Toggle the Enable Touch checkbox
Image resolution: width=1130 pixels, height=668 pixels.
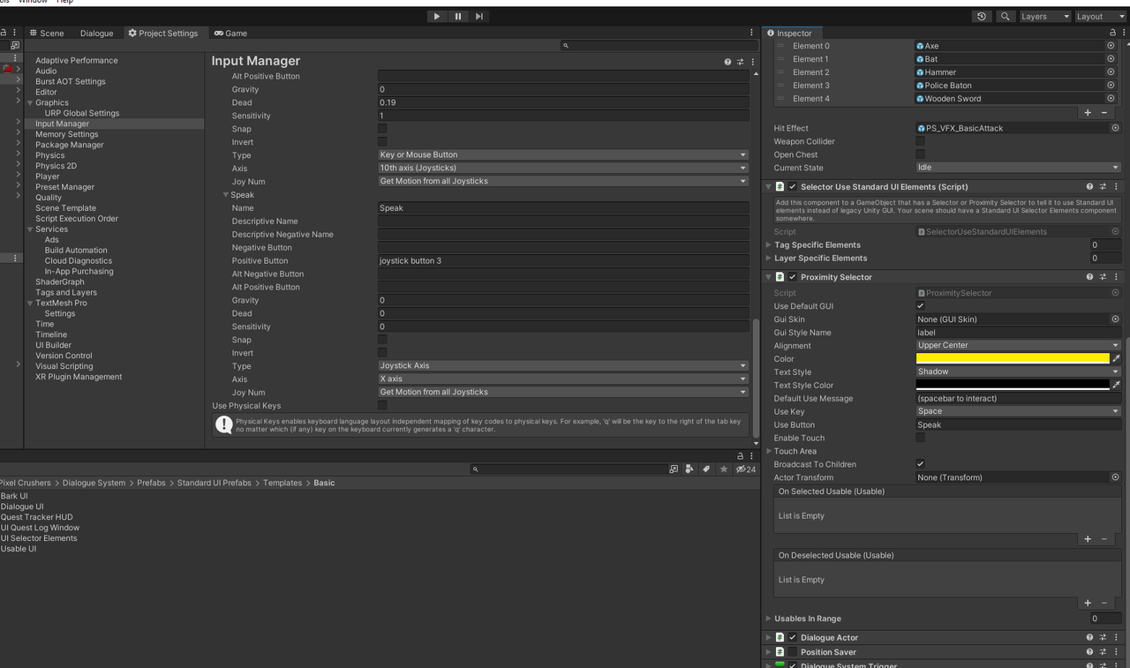pyautogui.click(x=921, y=438)
